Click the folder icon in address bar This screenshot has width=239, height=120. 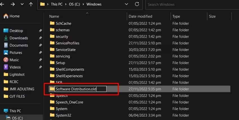point(42,4)
